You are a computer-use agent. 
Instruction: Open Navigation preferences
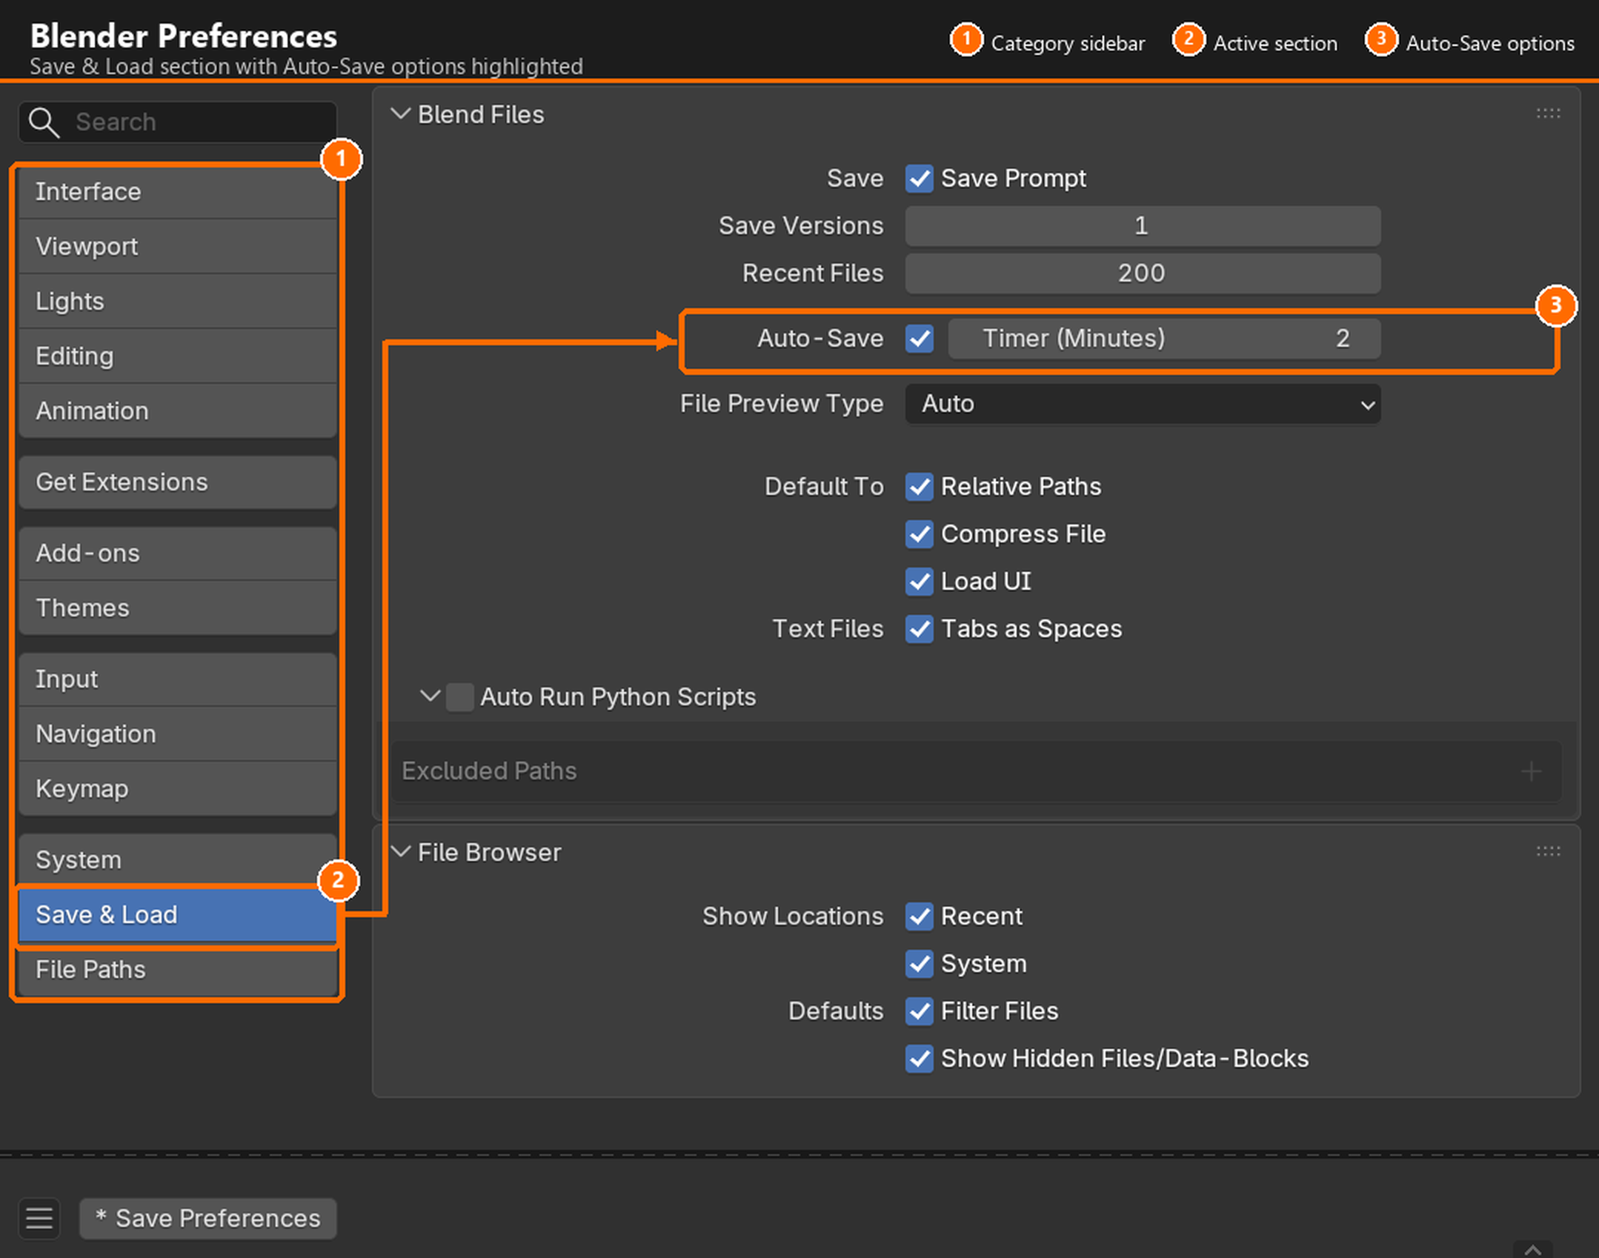pyautogui.click(x=178, y=734)
